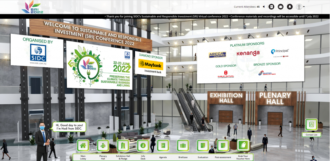Screen dimensions: 330x161
Task: Open Exhibition Hall & Pledge icon
Action: 123,146
